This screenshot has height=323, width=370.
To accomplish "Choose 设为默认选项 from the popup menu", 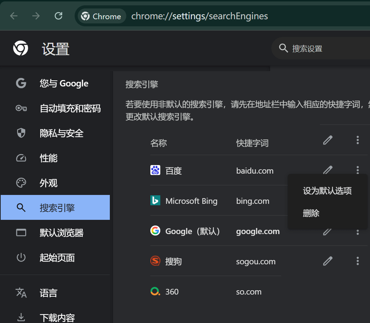I will pyautogui.click(x=327, y=191).
